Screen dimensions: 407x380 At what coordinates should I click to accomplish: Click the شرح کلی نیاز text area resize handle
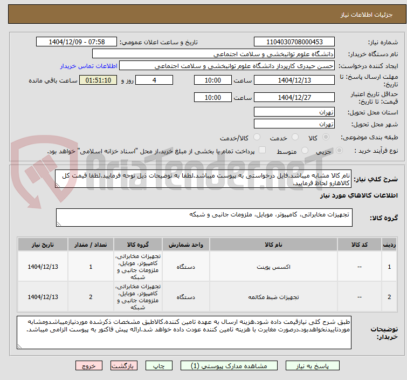[58, 185]
